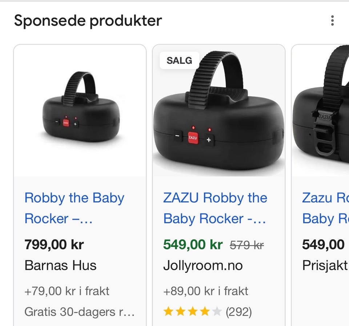Screen dimensions: 349x326
Task: Open the three-dot options menu
Action: (x=332, y=21)
